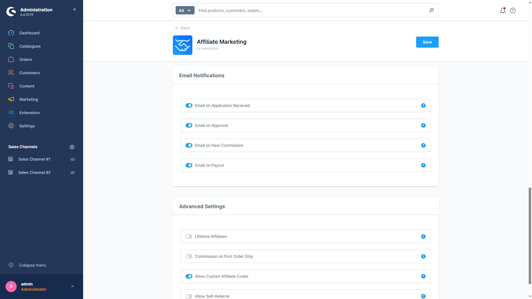Click the Affiliate Marketing plugin handshake icon
The image size is (532, 299).
(x=183, y=45)
